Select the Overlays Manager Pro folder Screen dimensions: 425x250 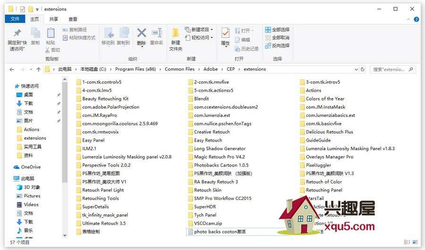coord(327,157)
